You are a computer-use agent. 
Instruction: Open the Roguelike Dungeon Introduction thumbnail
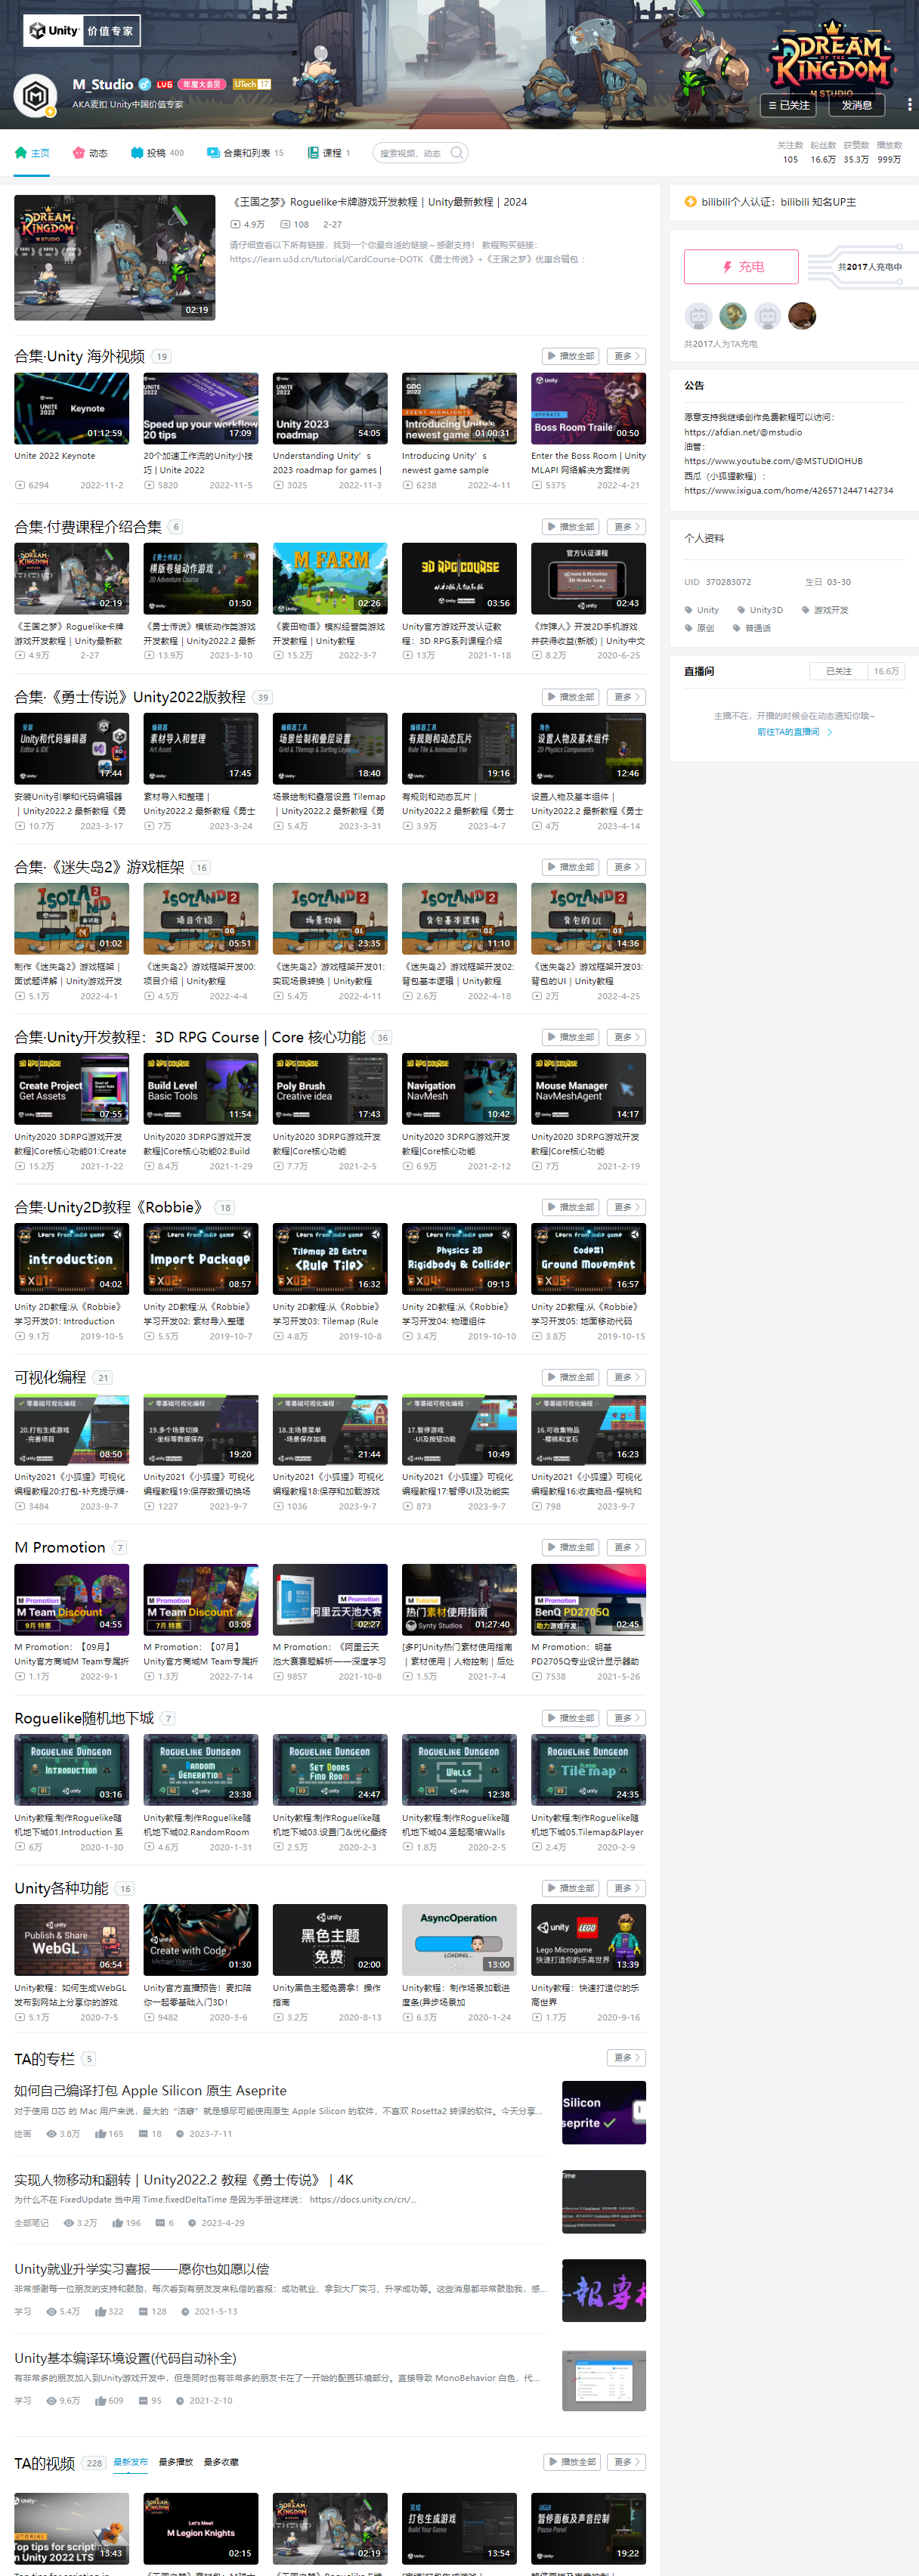[x=72, y=1770]
